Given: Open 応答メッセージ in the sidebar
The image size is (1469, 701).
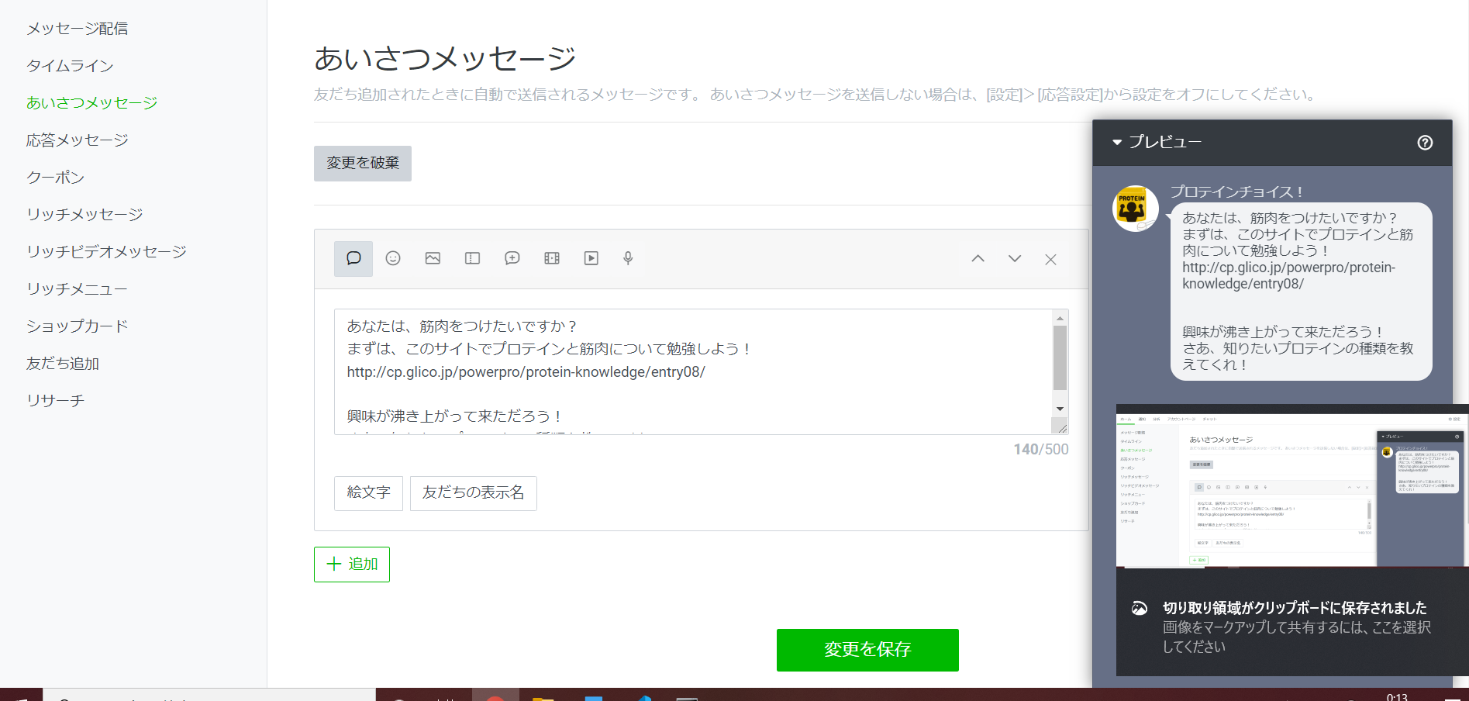Looking at the screenshot, I should point(78,140).
